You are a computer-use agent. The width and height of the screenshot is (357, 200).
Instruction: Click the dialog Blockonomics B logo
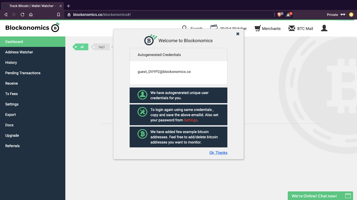(150, 40)
